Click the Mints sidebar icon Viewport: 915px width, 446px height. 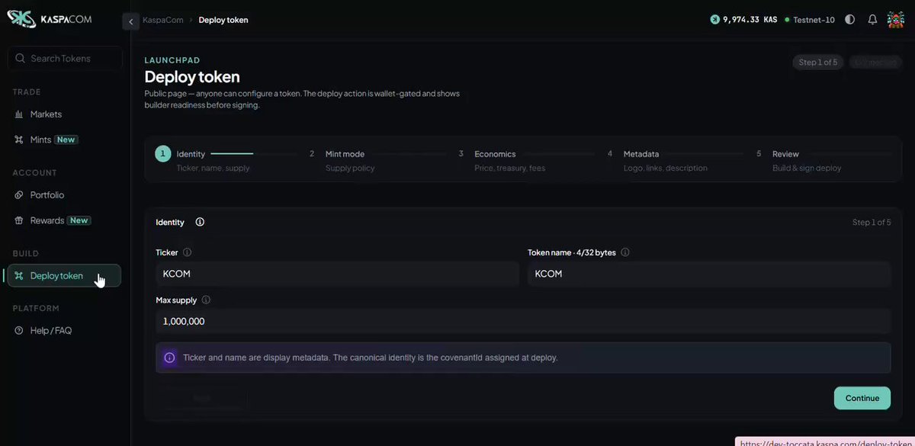20,140
